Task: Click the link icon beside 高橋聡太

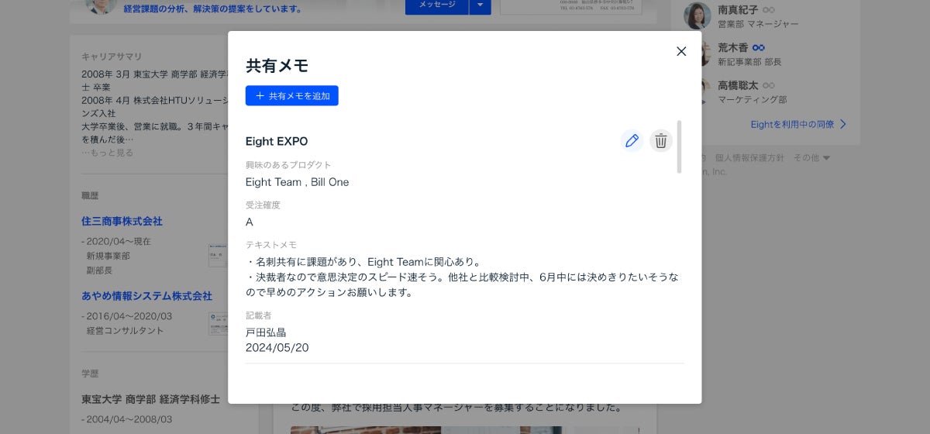Action: click(x=769, y=85)
